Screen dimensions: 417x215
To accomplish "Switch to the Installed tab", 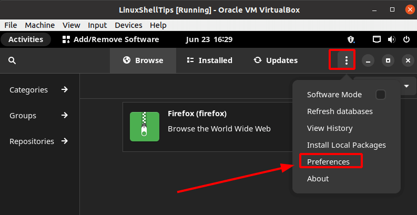I will [x=209, y=60].
